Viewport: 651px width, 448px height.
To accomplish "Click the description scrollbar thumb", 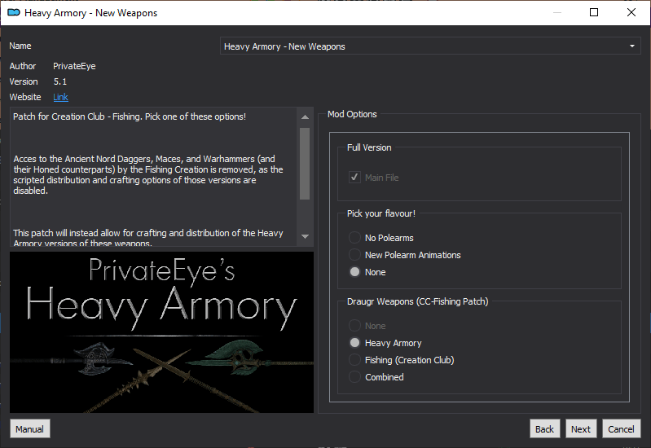I will tap(305, 164).
